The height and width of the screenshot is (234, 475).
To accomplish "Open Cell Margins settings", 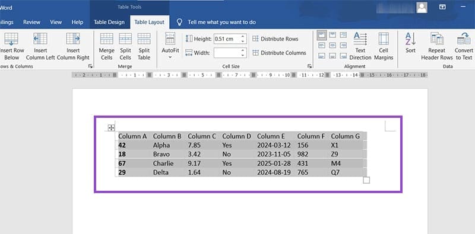I will click(384, 46).
